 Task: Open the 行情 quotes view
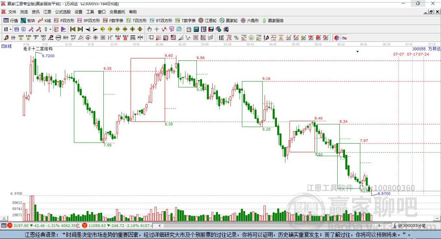[x=11, y=21]
